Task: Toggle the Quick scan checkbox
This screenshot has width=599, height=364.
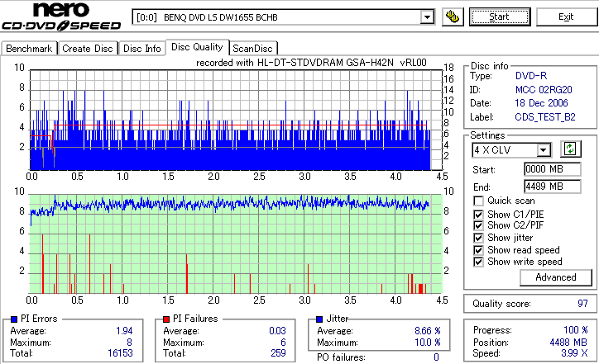Action: [x=478, y=201]
